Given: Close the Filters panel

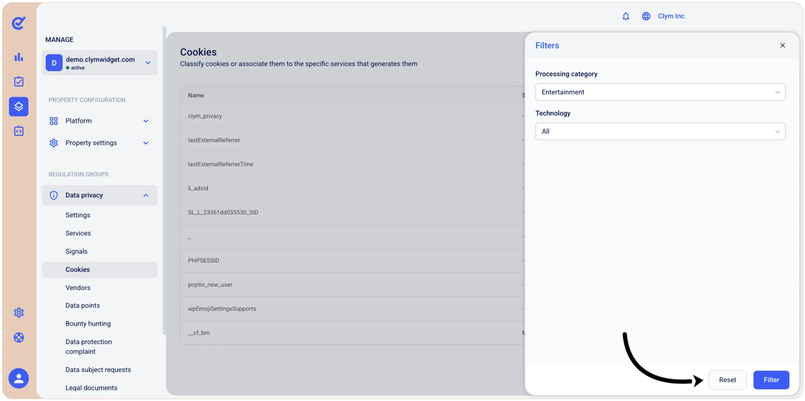Looking at the screenshot, I should coord(782,45).
